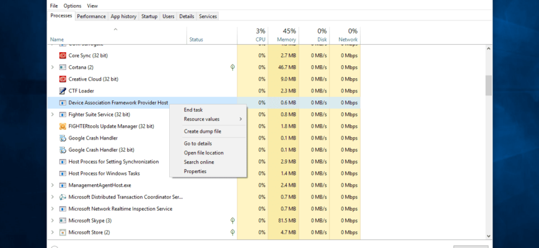
Task: Sort by the Memory column header
Action: [x=283, y=35]
